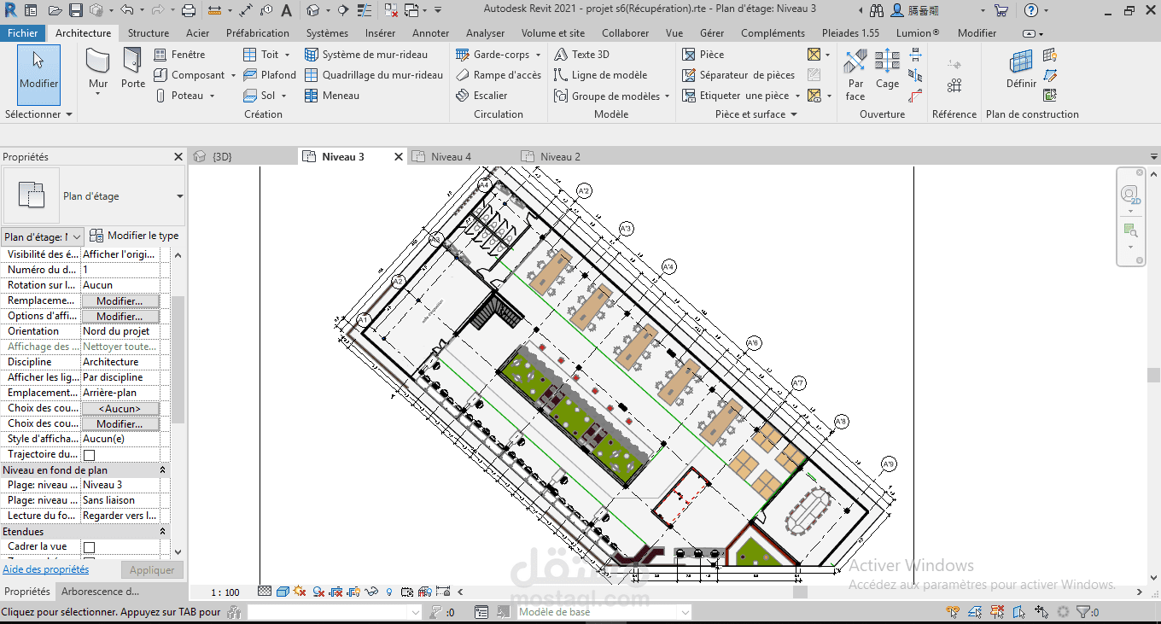Click the Par face opening tool
Screen dimensions: 1161x624
coord(855,75)
